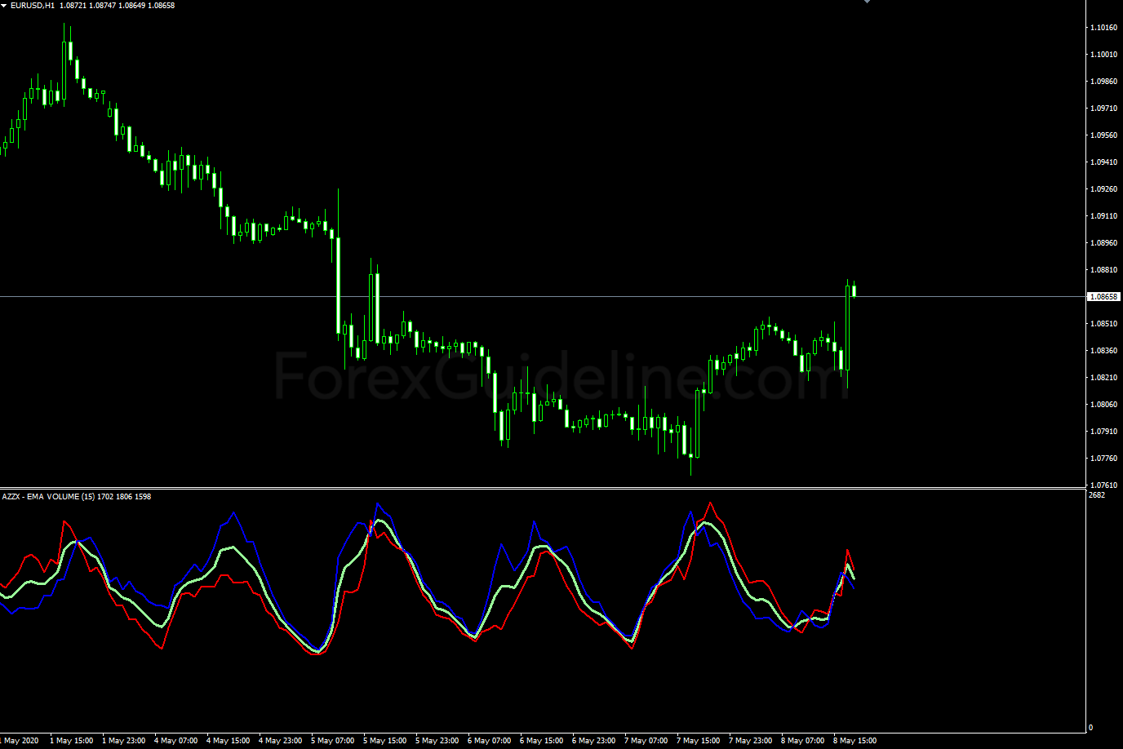Click price level 1.08360 on axis
This screenshot has width=1123, height=749.
[1104, 351]
